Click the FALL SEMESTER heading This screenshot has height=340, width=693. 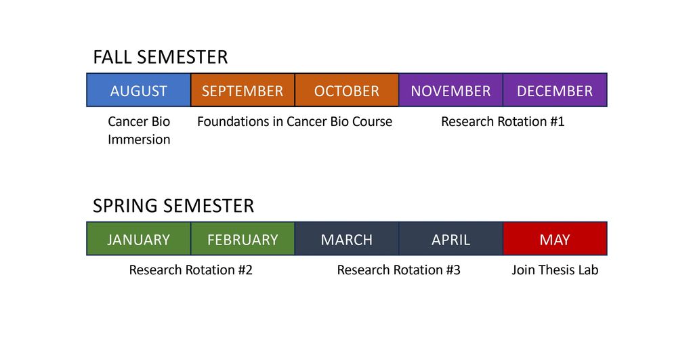(161, 58)
